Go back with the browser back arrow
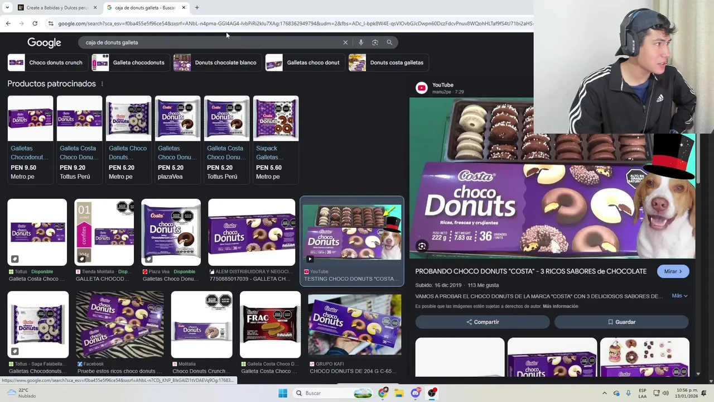The image size is (714, 402). tap(8, 23)
